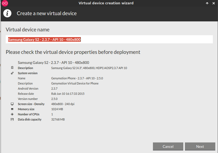Click 'Rab Jun 10 16:17:33 2015' value
Screen dimensions: 218x153
pos(68,94)
